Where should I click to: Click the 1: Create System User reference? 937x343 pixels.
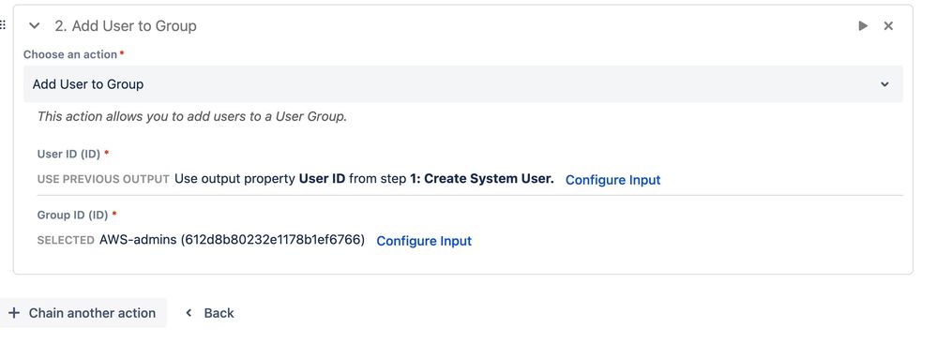coord(482,179)
